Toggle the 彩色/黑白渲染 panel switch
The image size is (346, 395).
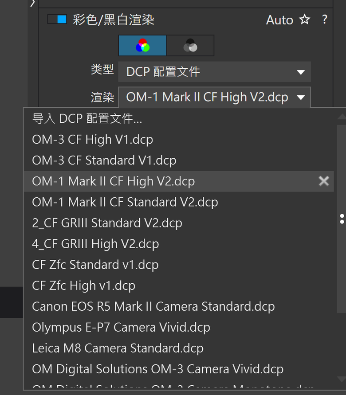click(57, 20)
